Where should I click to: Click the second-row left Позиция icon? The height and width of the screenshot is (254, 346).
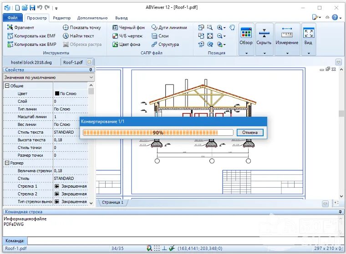click(x=201, y=36)
